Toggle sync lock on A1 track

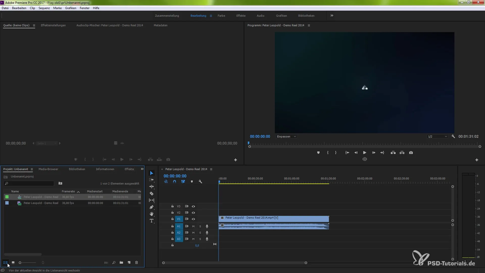[x=186, y=226]
